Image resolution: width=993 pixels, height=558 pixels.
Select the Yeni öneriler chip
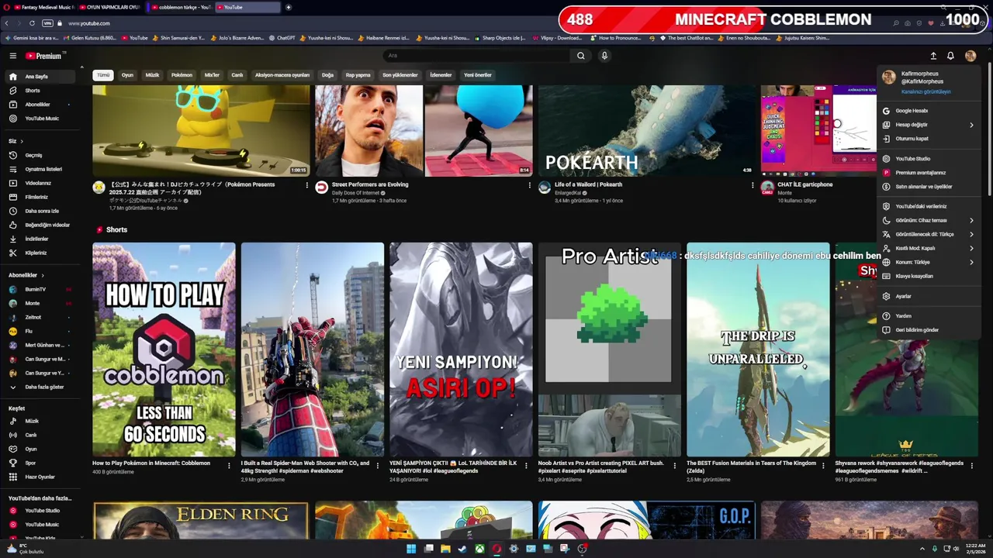coord(477,75)
